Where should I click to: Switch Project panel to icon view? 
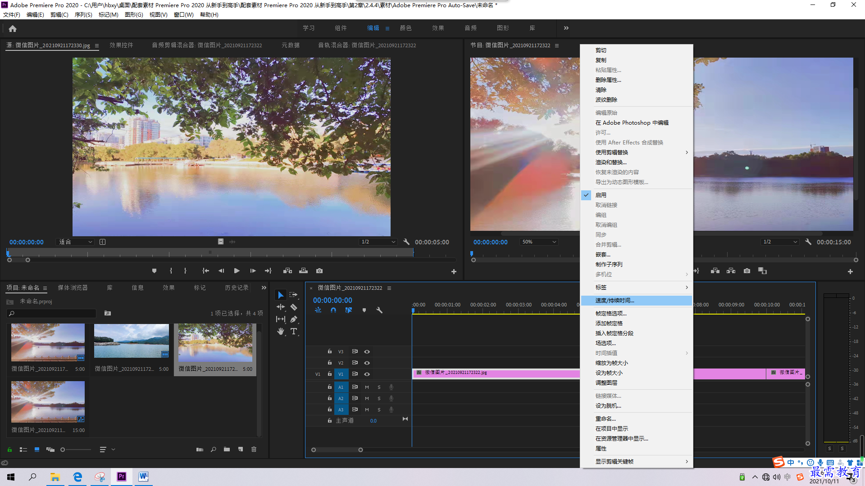37,449
